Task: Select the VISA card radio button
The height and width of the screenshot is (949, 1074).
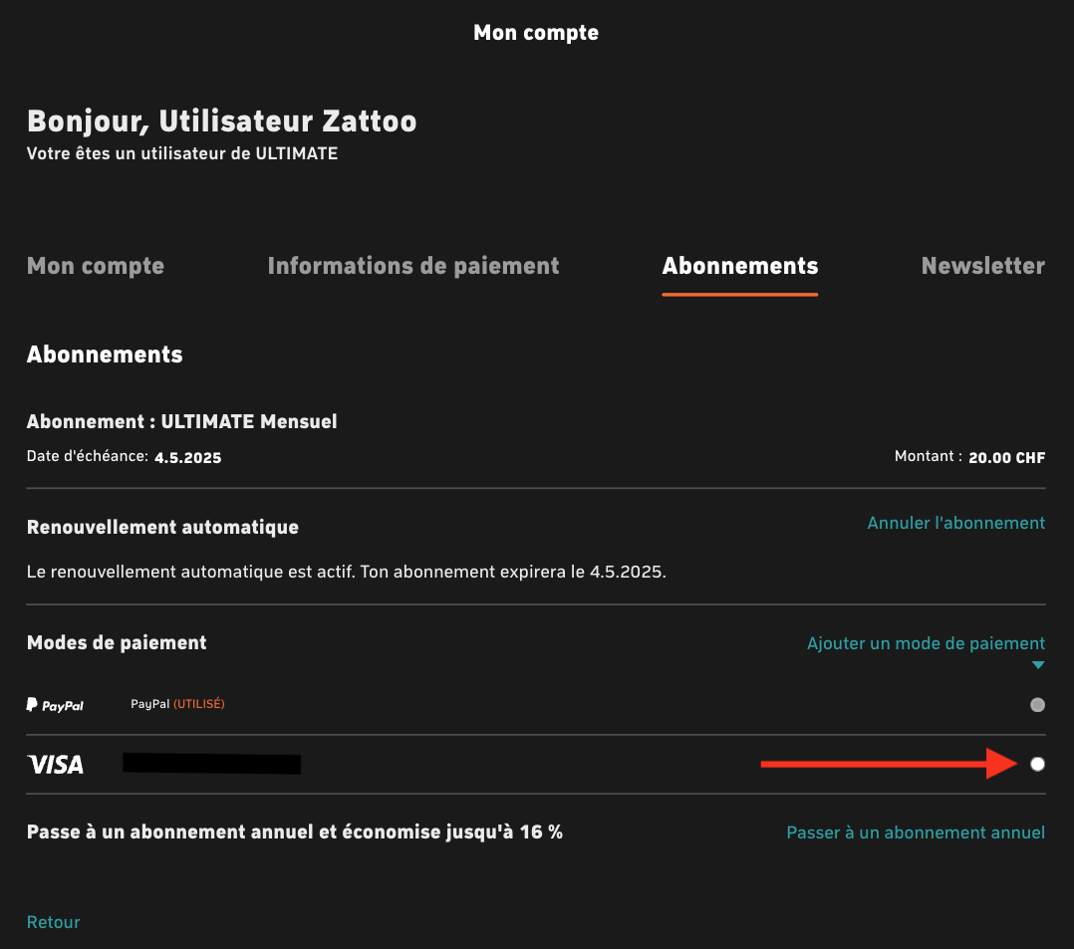Action: (x=1037, y=764)
